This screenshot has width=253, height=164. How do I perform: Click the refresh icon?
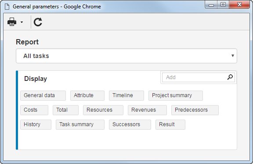pos(38,22)
